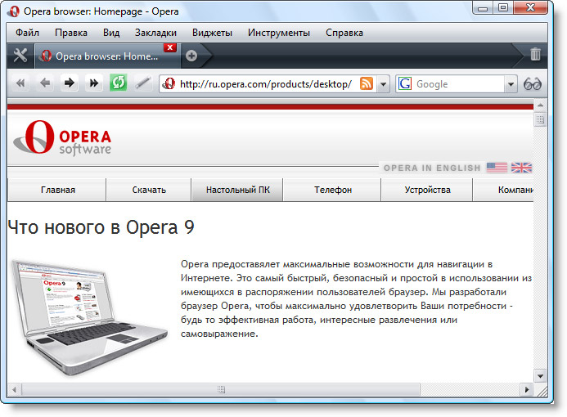Click the Что нового в Opera 9 heading
Screen dimensions: 567x417
coord(101,227)
